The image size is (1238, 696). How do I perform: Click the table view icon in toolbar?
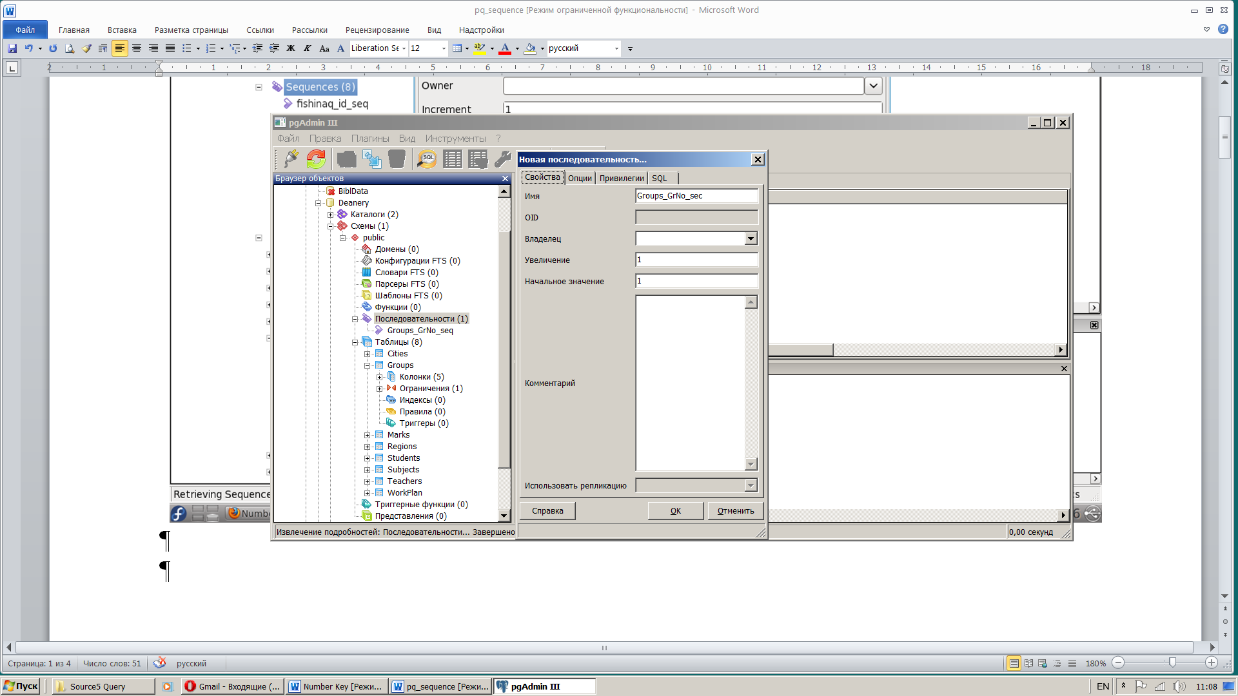click(451, 159)
